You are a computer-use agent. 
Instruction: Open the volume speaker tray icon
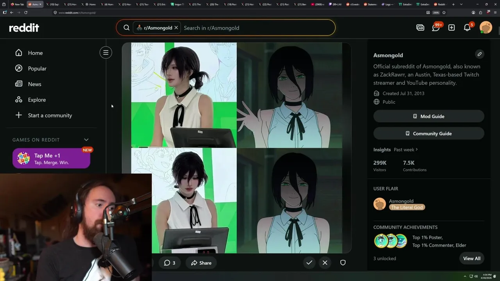tap(476, 276)
